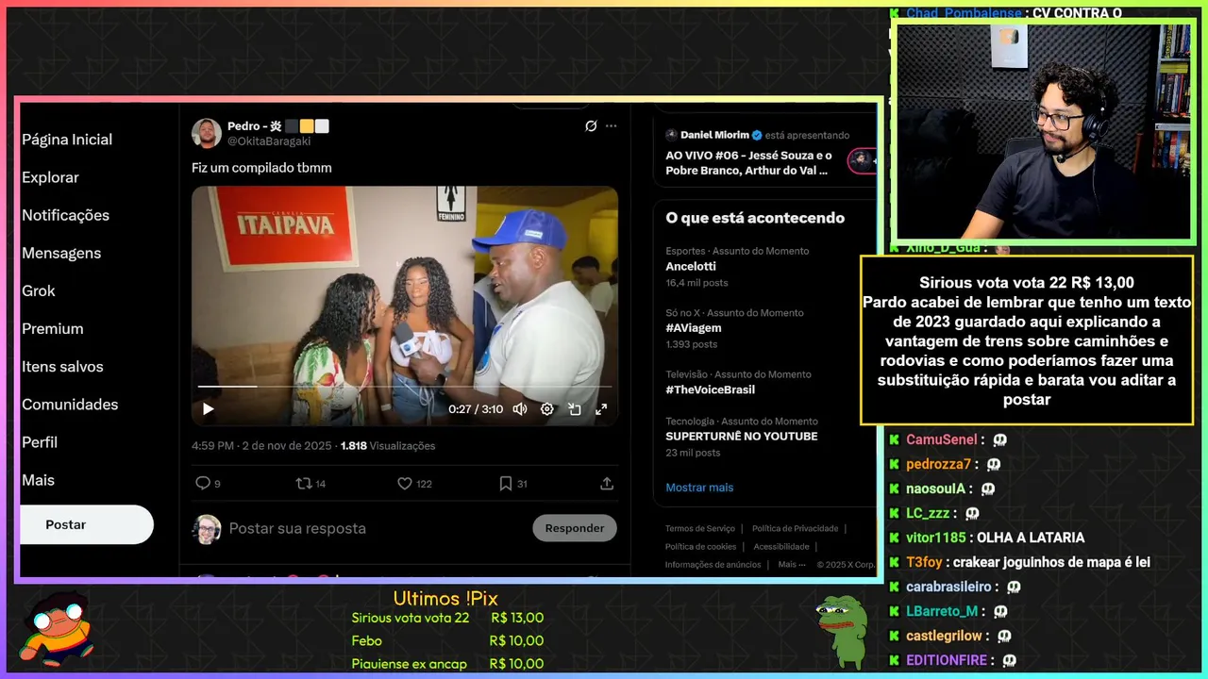
Task: Click chat user naosouIA
Action: 936,489
